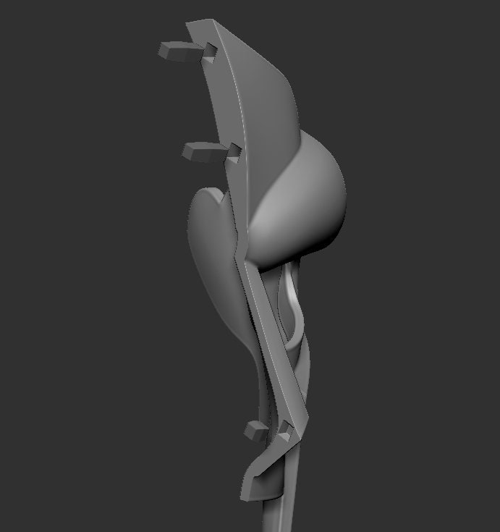
Task: Click the middle rectangular peg protruding left
Action: tap(202, 152)
